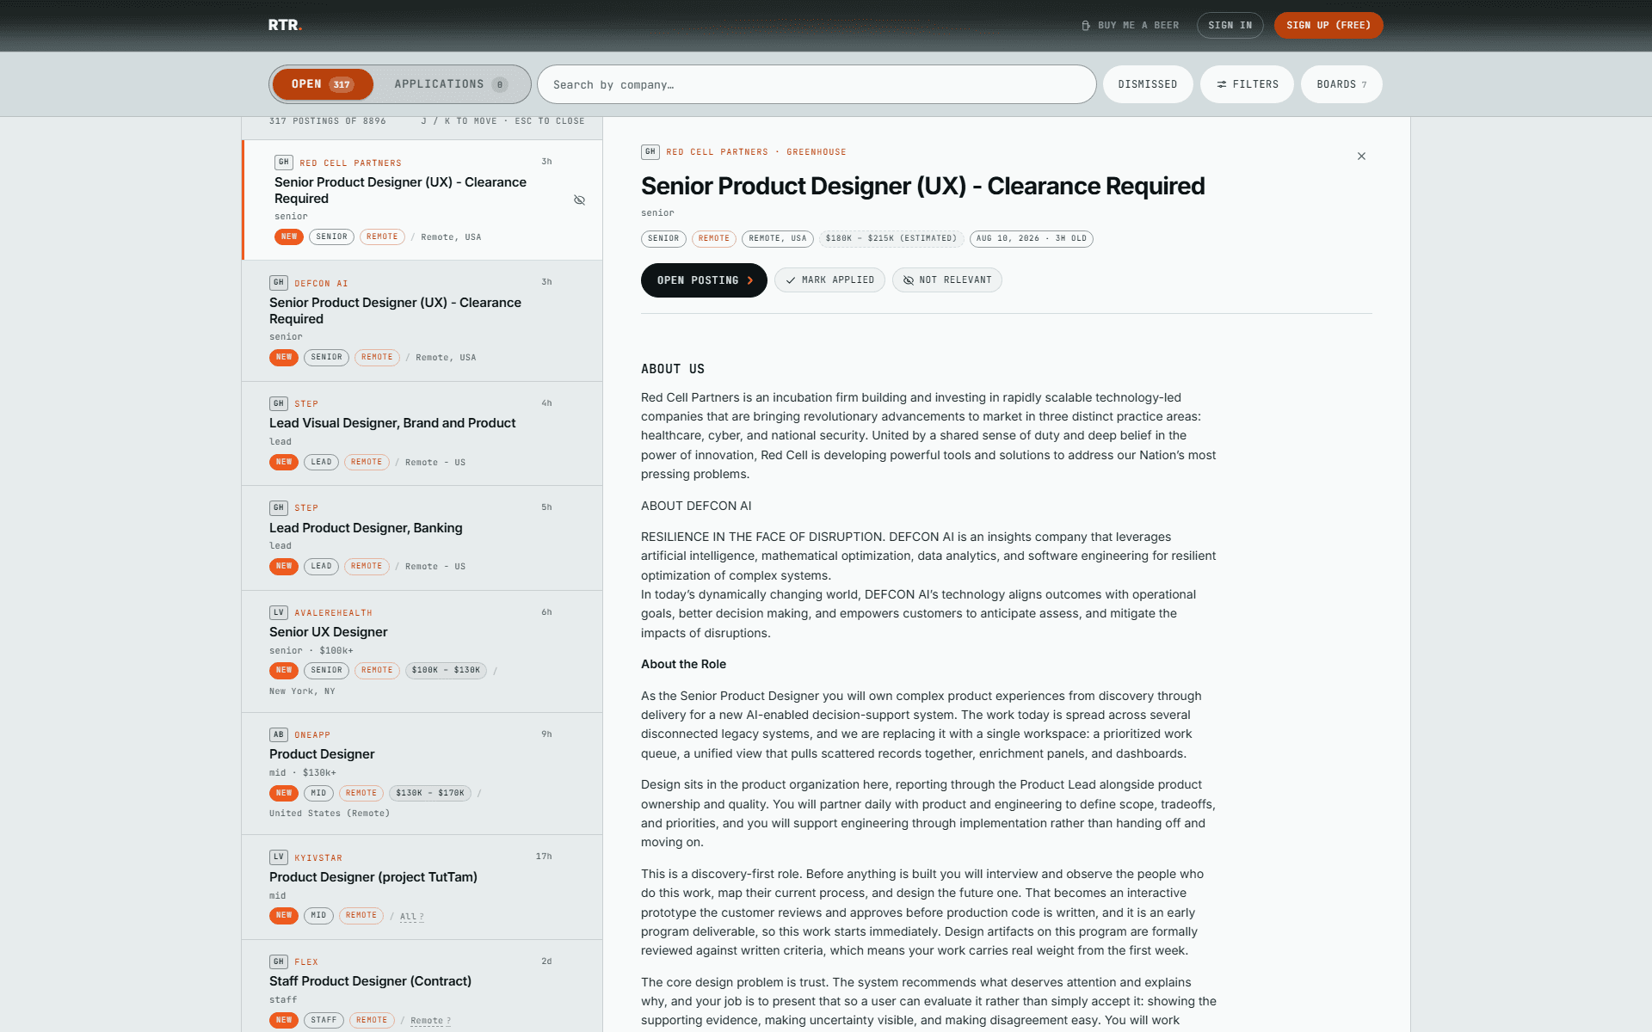Mark this job as not relevant
This screenshot has height=1032, width=1652.
click(947, 280)
